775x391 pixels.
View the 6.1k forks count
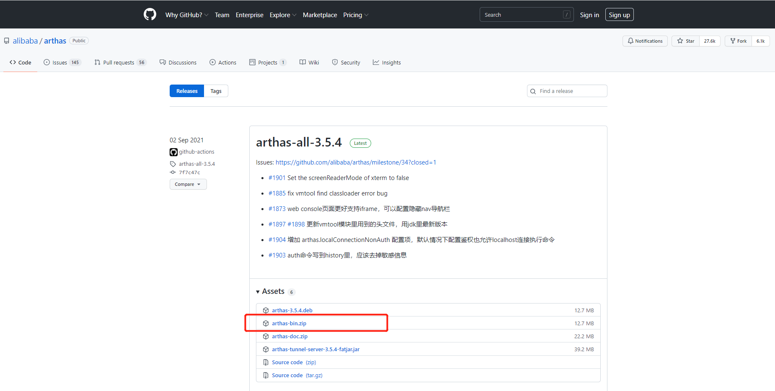coord(760,41)
